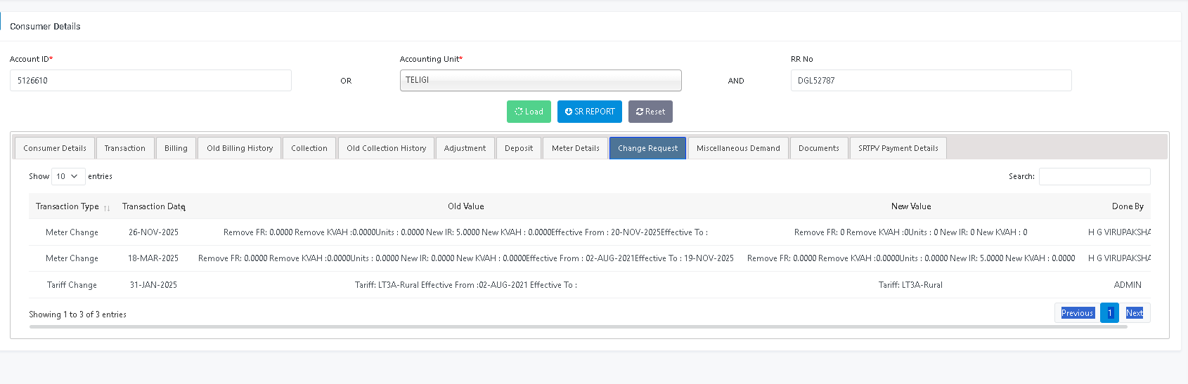Click the 'Tariff: LT3A-Rural' new value cell
Screen dimensions: 1188x384
910,285
